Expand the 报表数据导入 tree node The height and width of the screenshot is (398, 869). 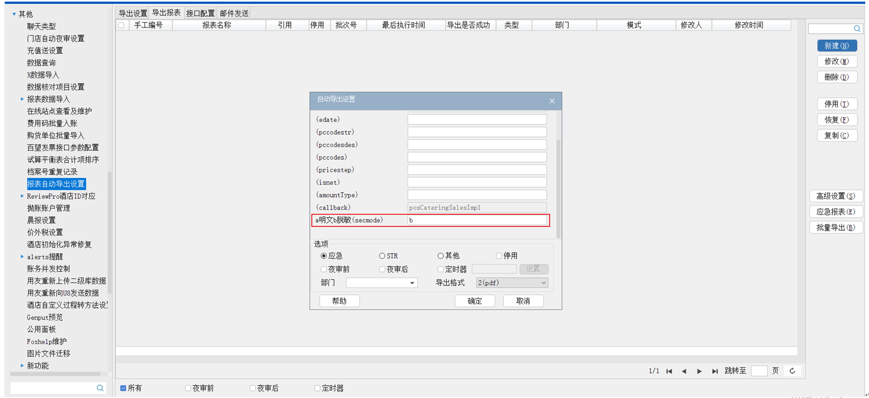22,99
